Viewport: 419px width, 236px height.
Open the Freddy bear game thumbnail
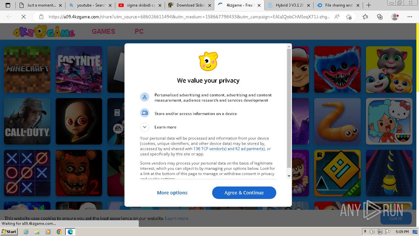79,173
